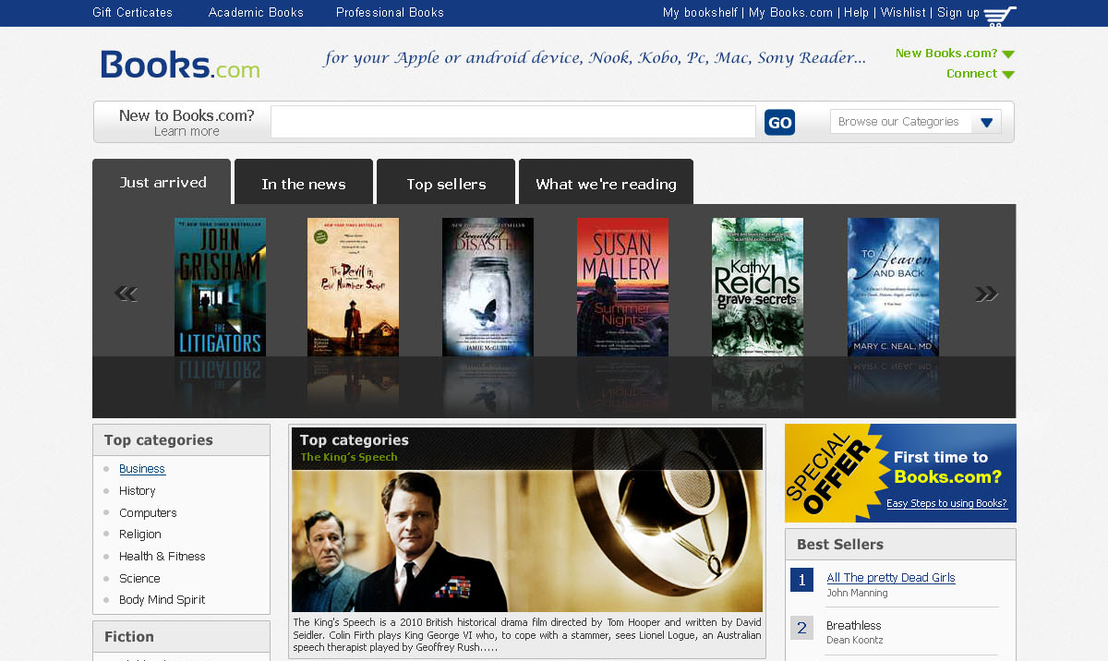Go to Academic Books
Screen dimensions: 1108x661
tap(256, 13)
